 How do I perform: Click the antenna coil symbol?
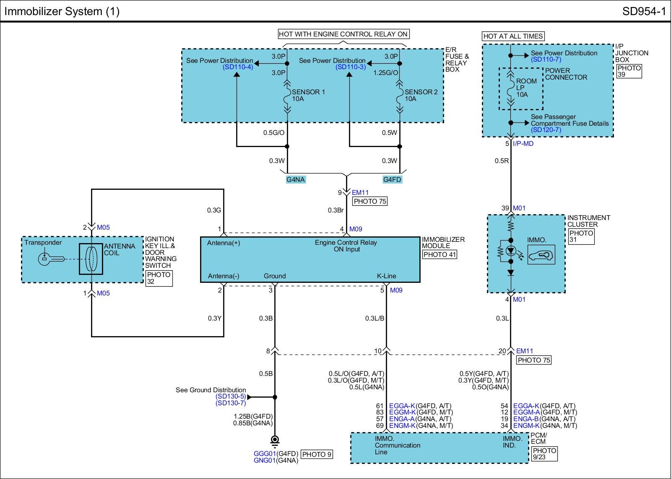point(91,259)
